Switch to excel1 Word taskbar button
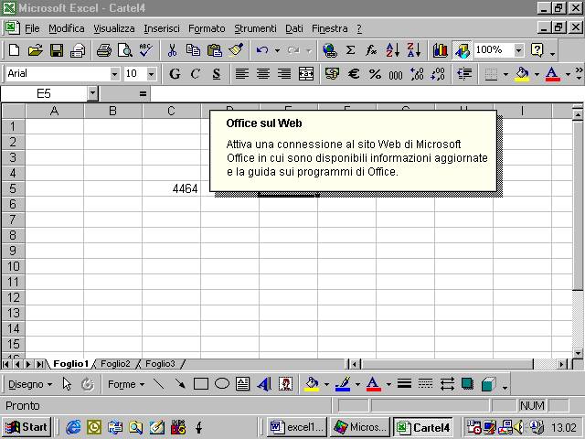This screenshot has width=585, height=439. pyautogui.click(x=297, y=427)
